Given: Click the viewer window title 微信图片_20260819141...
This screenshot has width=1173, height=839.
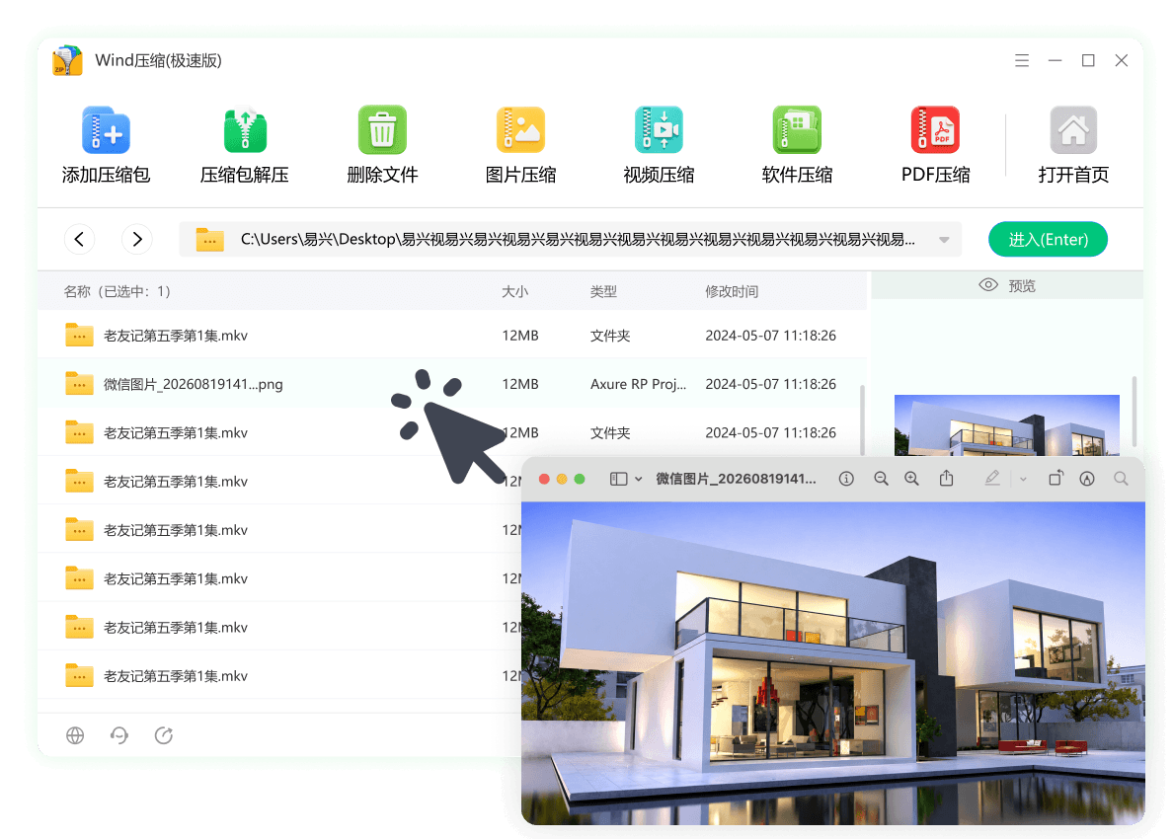Looking at the screenshot, I should [737, 479].
